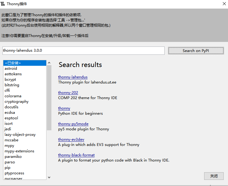Open the thonny-py5mode search result link
The width and height of the screenshot is (228, 186).
pos(73,124)
